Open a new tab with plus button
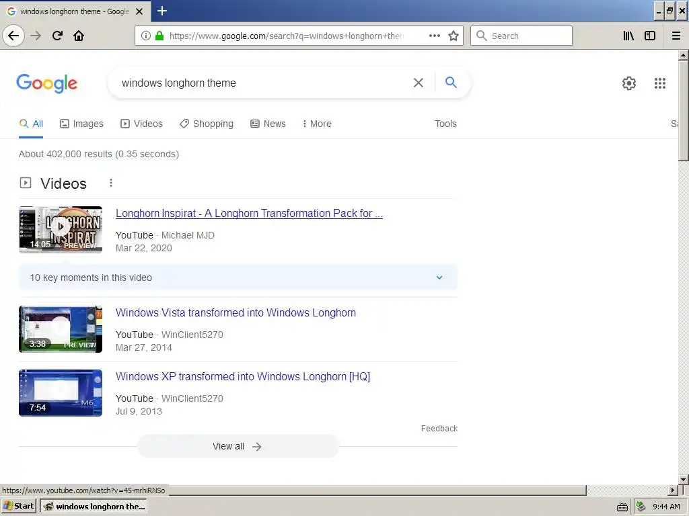689x516 pixels. coord(161,11)
